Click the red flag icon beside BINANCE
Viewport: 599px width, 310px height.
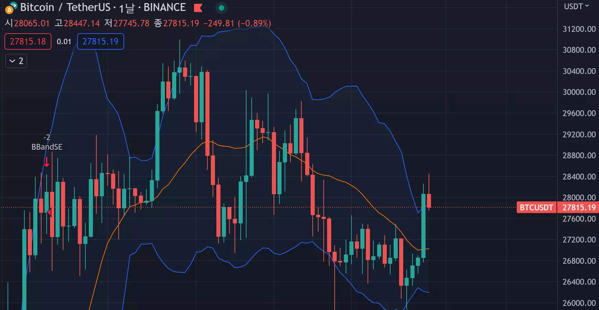pyautogui.click(x=198, y=8)
